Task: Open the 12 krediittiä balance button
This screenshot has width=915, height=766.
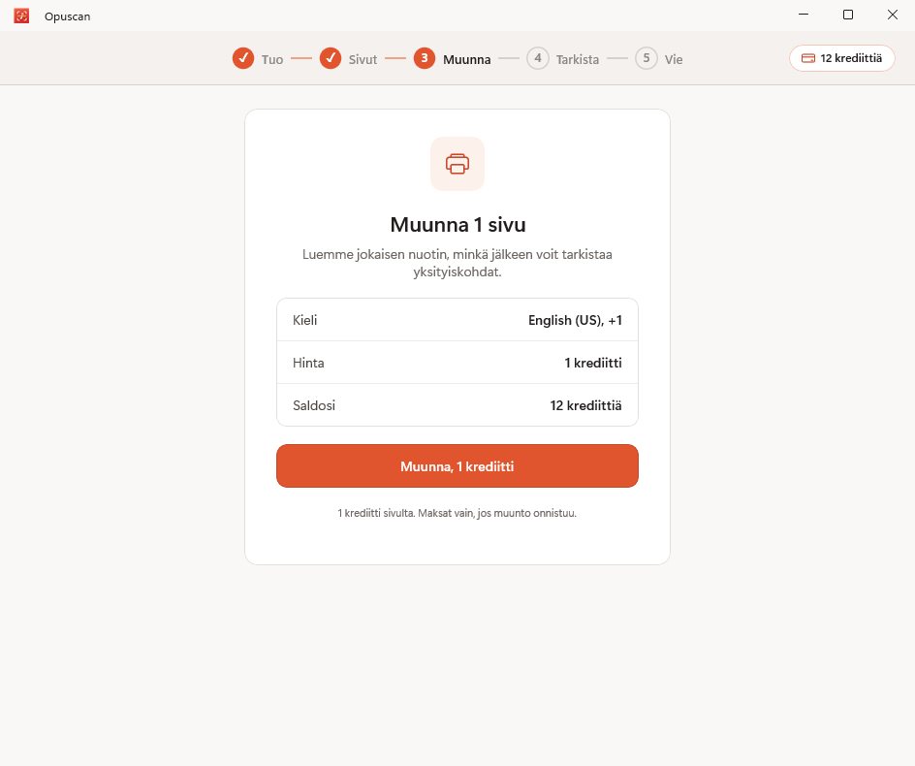Action: coord(842,58)
